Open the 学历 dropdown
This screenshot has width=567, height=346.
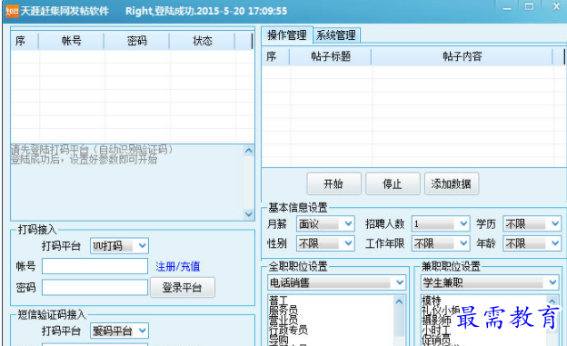[532, 223]
